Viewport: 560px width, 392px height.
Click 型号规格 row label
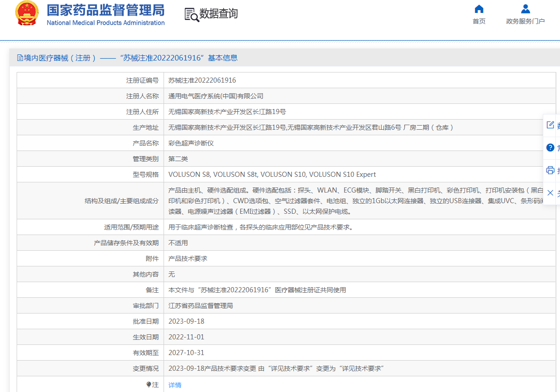tap(146, 175)
